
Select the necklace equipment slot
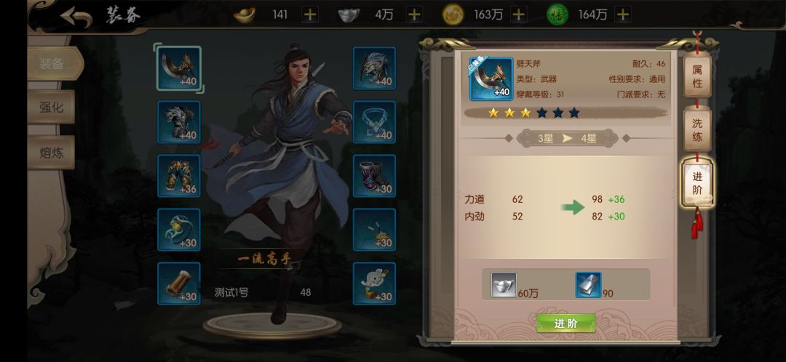[x=375, y=122]
